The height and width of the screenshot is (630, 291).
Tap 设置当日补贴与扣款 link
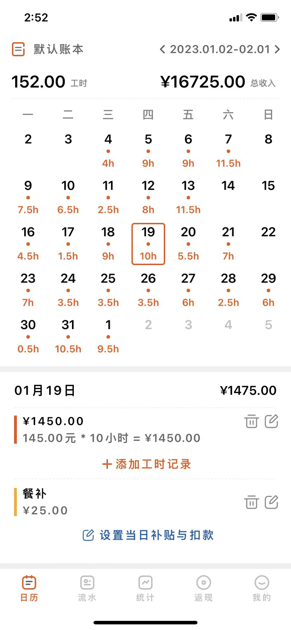pos(148,535)
